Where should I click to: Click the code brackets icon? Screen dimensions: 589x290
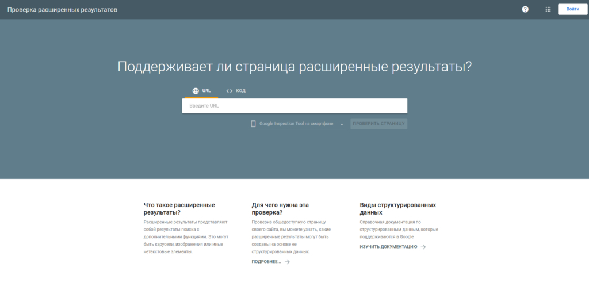point(229,91)
